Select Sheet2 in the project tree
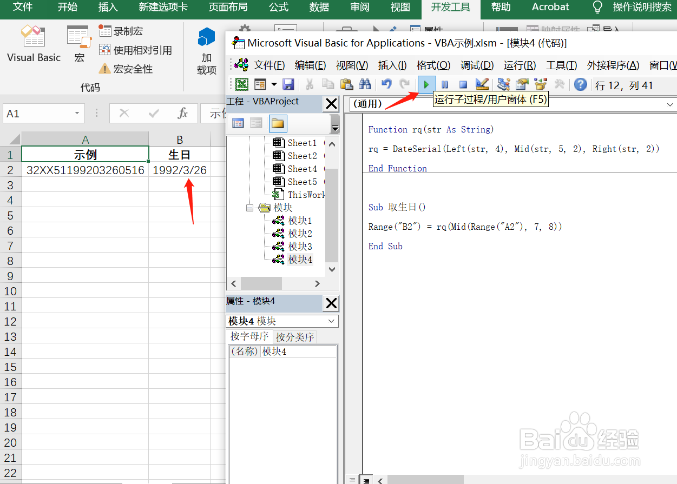Image resolution: width=677 pixels, height=484 pixels. (302, 156)
